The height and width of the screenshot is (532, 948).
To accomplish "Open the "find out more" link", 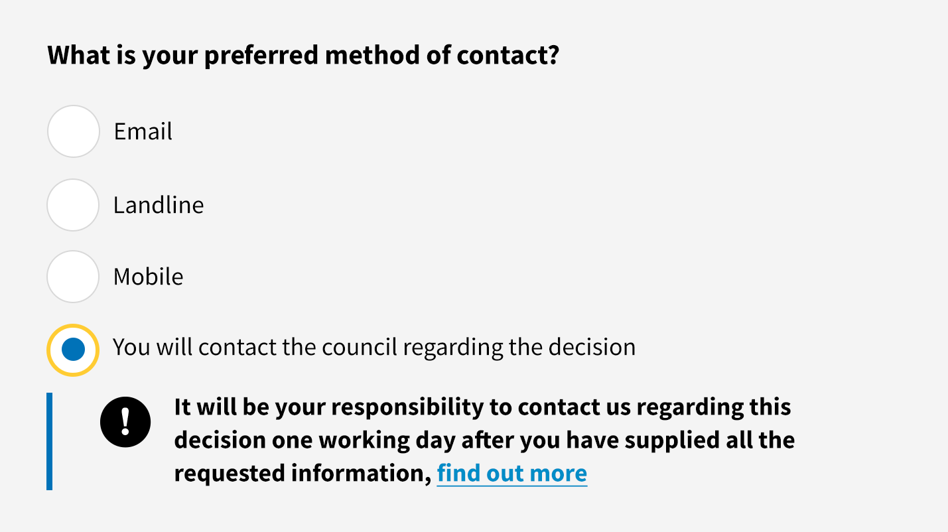I will point(511,474).
